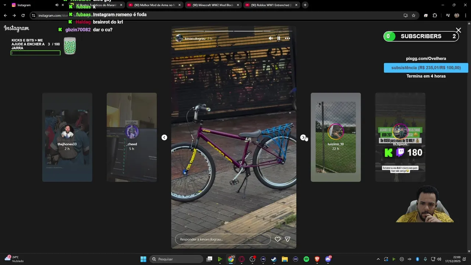Switch to Minecraft WW2 Mod Block tab

click(x=213, y=5)
